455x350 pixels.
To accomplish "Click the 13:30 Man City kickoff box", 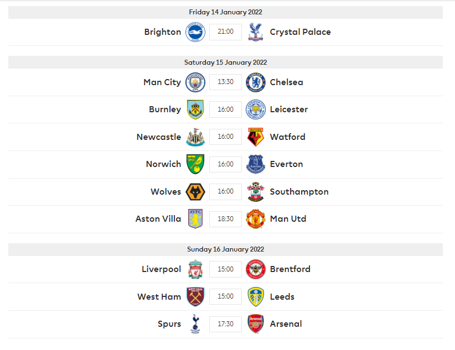I will click(225, 82).
